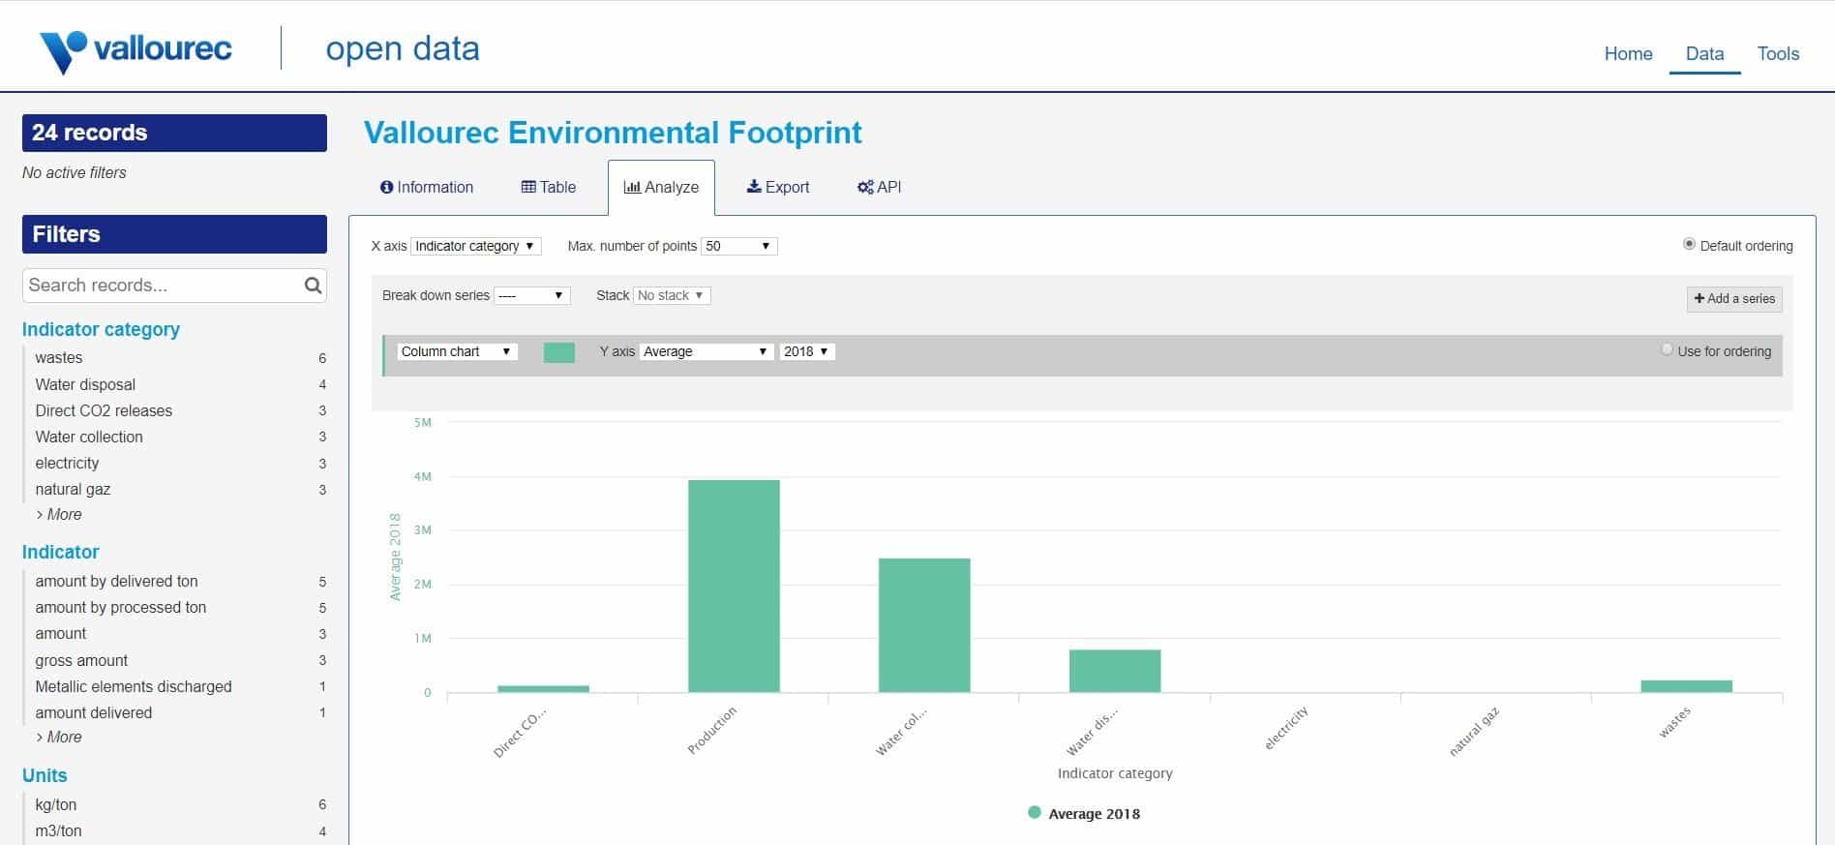Click the Information tab info icon
The width and height of the screenshot is (1835, 845).
[386, 187]
